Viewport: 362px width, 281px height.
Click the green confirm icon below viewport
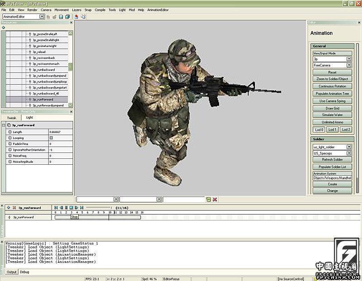point(209,200)
